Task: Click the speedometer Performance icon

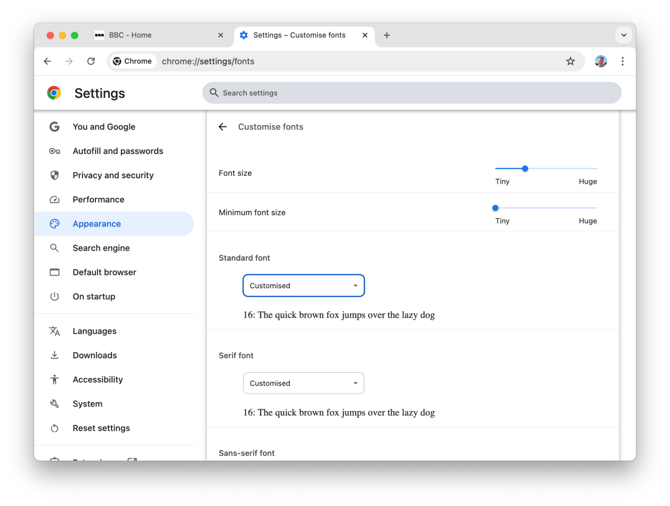Action: click(x=55, y=200)
